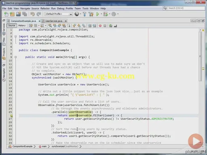The width and height of the screenshot is (207, 155).
Task: Click the editor Forward navigation icon
Action: pyautogui.click(x=42, y=25)
